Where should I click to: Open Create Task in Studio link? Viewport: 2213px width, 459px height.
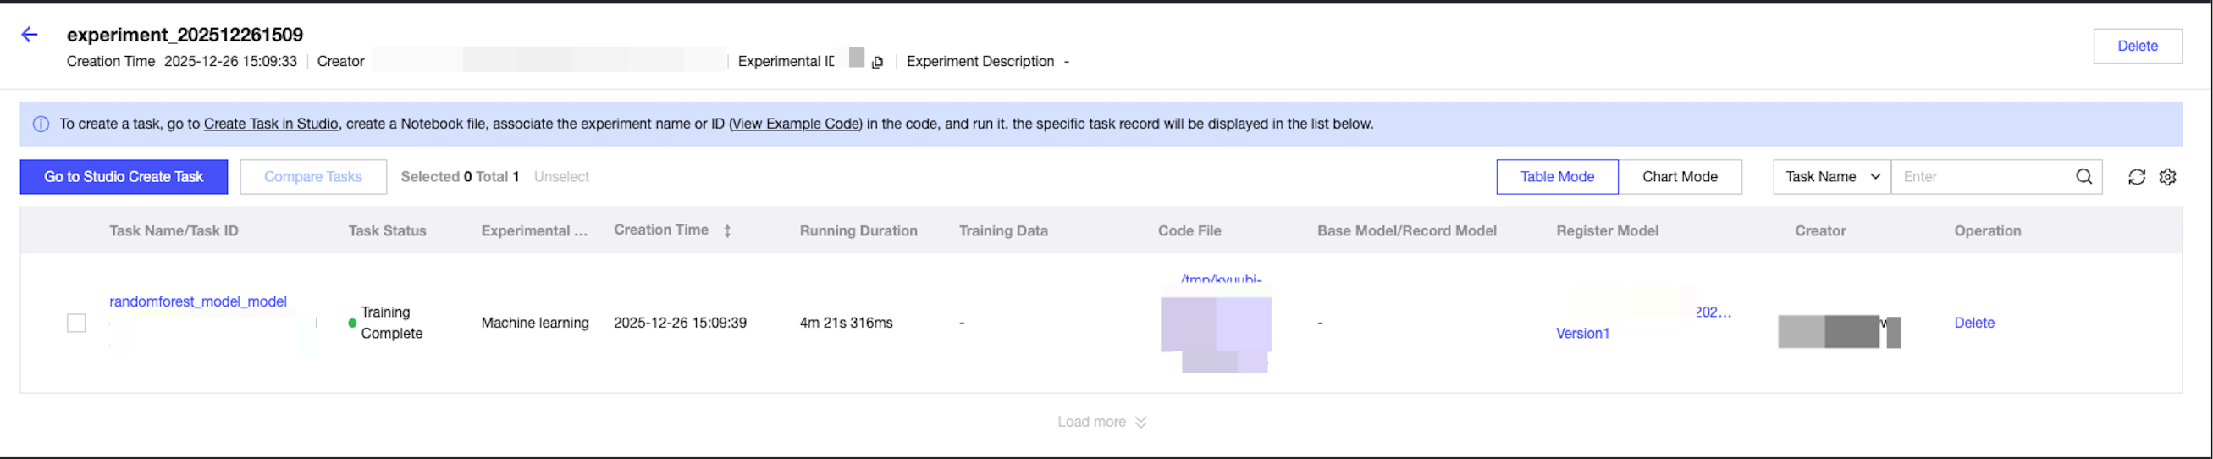(271, 124)
